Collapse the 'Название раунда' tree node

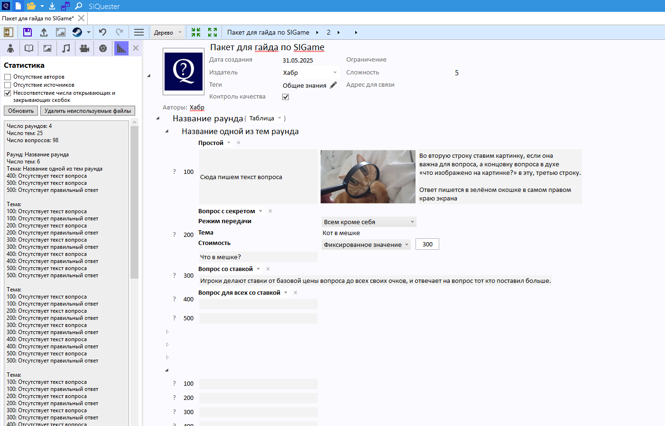158,118
